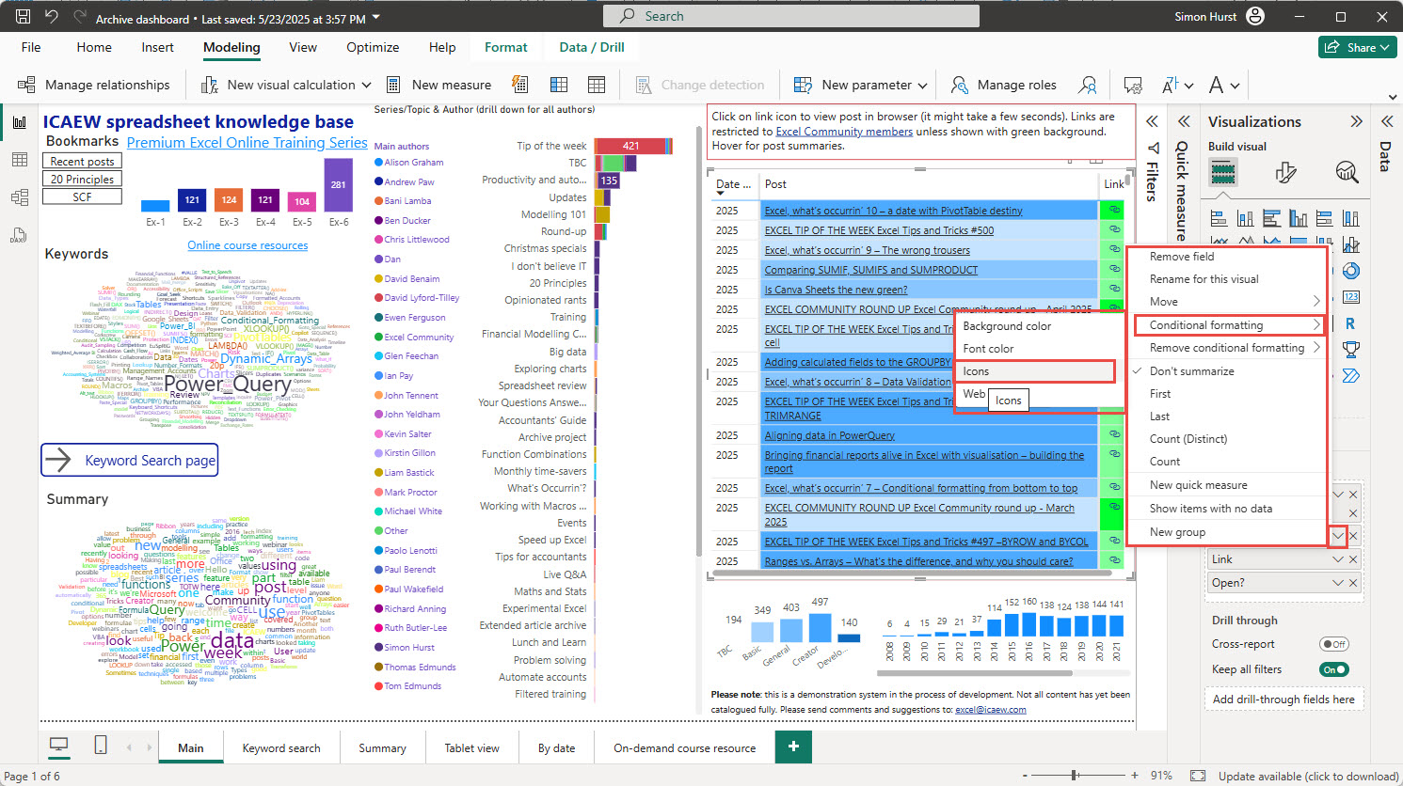Screen dimensions: 1403x786
Task: Open New parameter dropdown arrow
Action: (x=922, y=85)
